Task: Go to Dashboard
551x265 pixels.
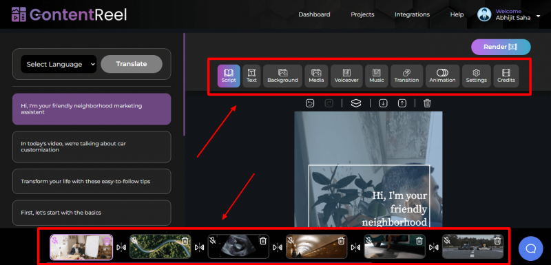Action: (314, 14)
